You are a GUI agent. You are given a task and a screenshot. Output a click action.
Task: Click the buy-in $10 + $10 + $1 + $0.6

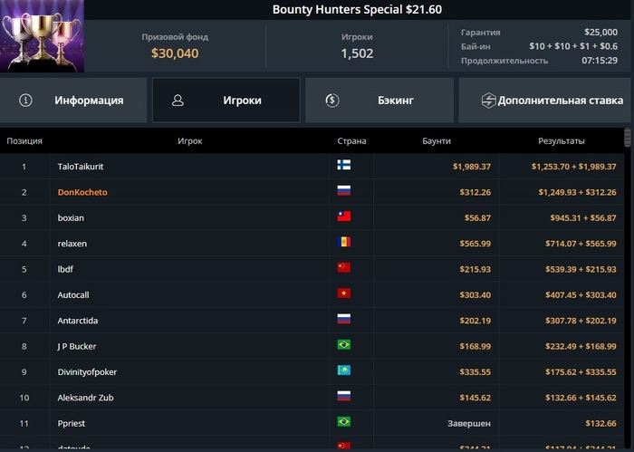(x=573, y=46)
